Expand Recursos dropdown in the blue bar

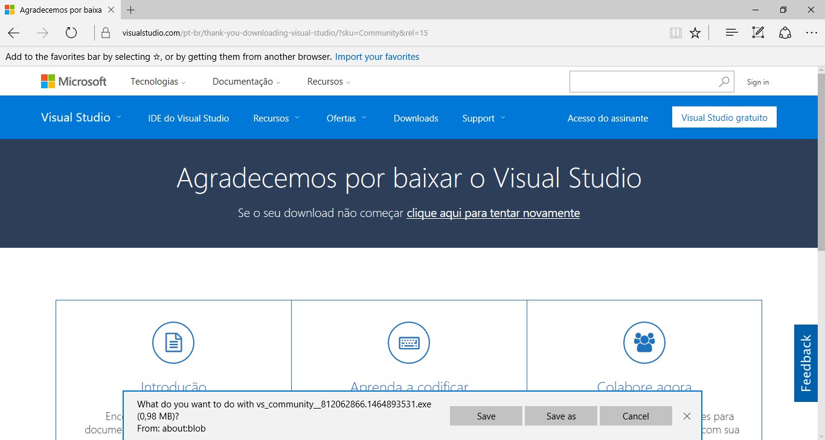[x=277, y=118]
